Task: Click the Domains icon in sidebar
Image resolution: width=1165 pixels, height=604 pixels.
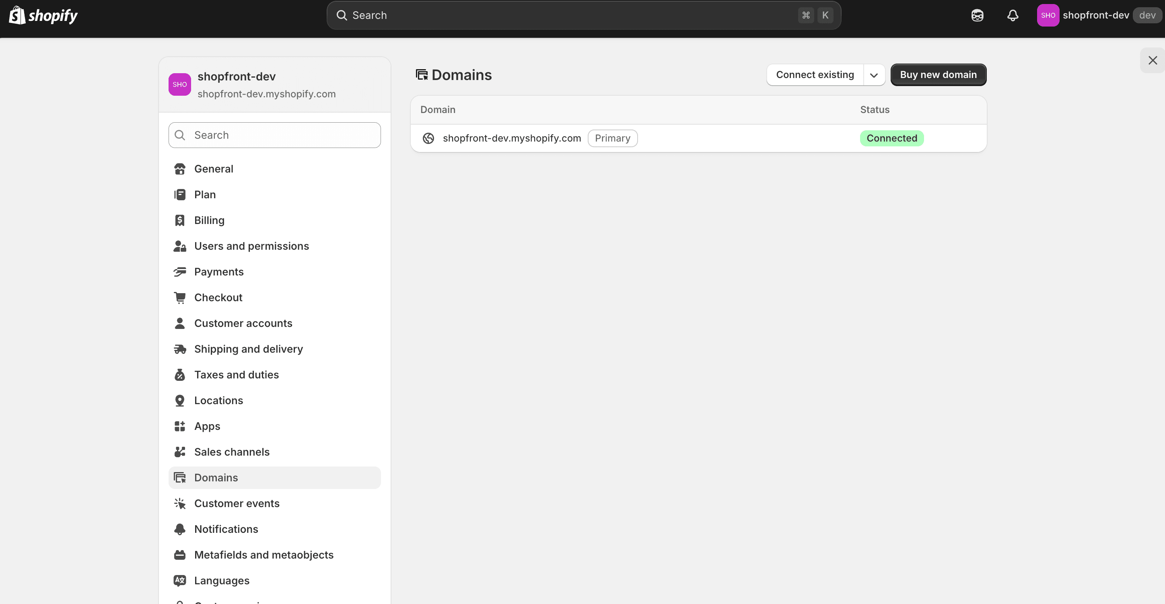Action: 179,478
